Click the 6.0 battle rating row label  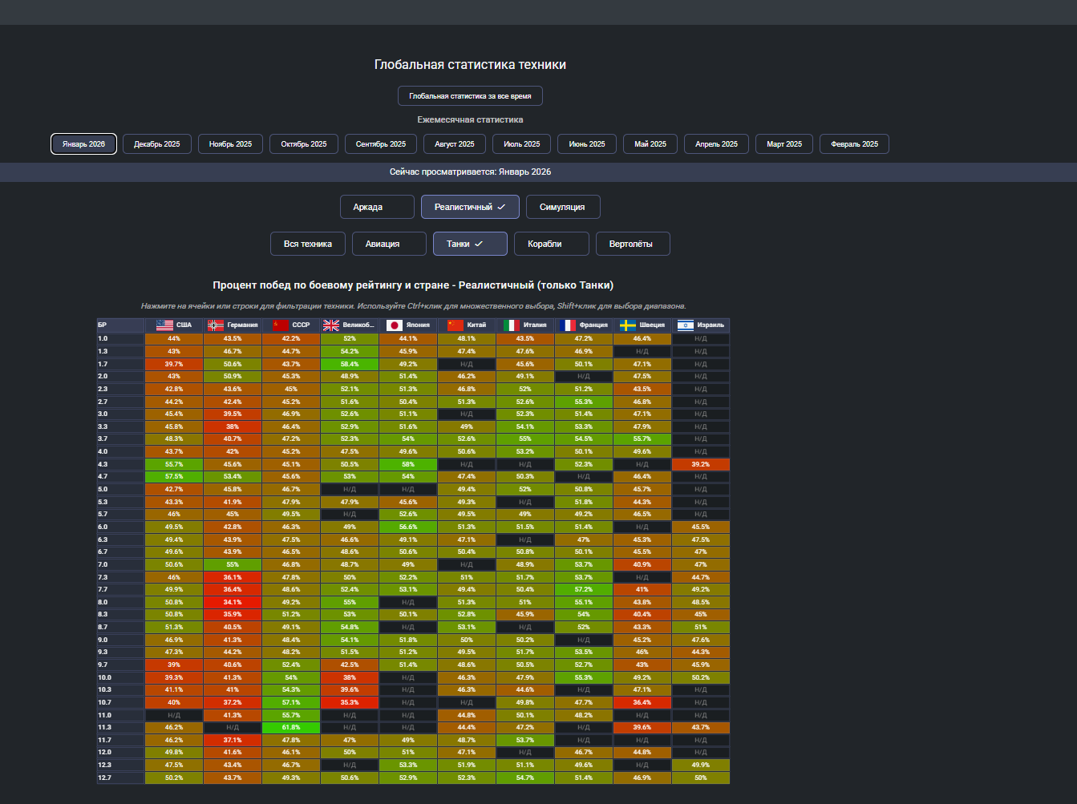(121, 527)
